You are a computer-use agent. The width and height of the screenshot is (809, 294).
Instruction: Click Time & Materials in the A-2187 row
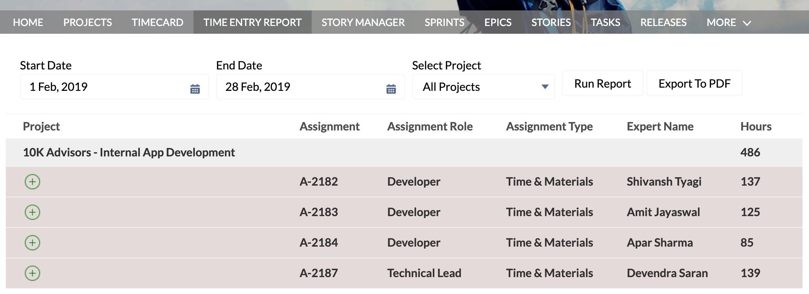[550, 273]
